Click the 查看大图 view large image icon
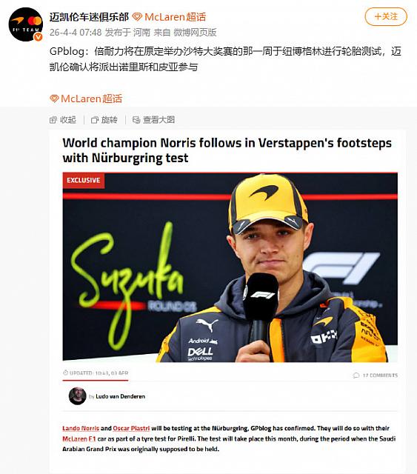The height and width of the screenshot is (474, 417). 136,120
